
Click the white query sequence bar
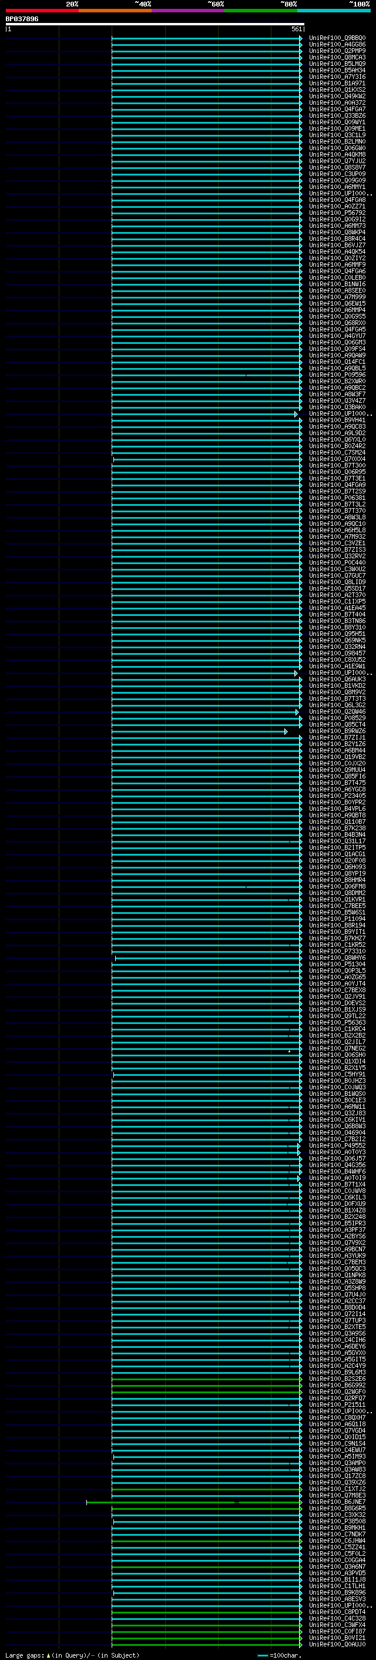click(155, 25)
